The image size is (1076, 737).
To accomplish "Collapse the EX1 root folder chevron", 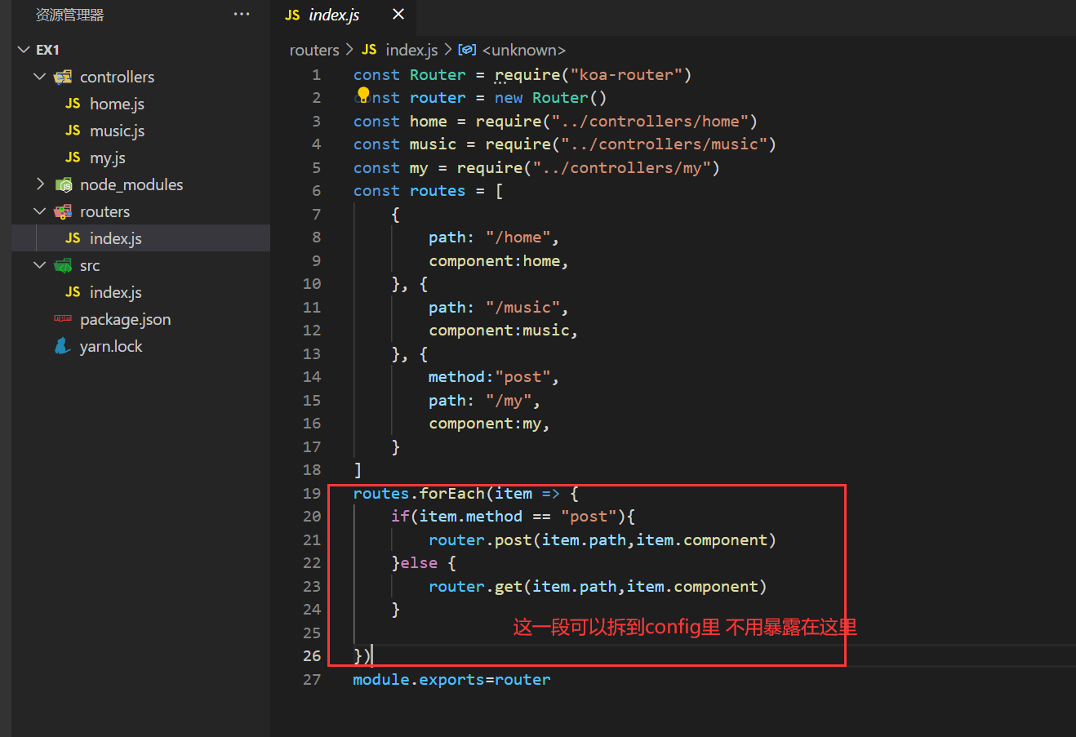I will click(24, 50).
